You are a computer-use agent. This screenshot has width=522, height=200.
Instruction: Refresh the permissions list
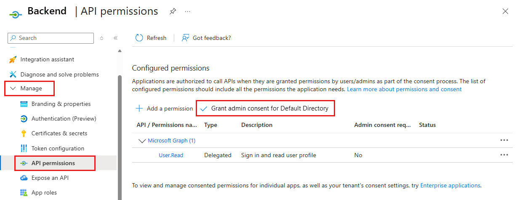pyautogui.click(x=151, y=38)
